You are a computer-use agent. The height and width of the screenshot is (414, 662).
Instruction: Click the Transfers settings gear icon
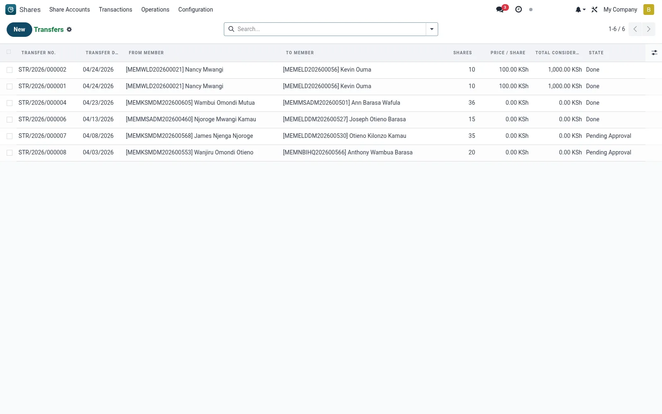click(x=69, y=29)
